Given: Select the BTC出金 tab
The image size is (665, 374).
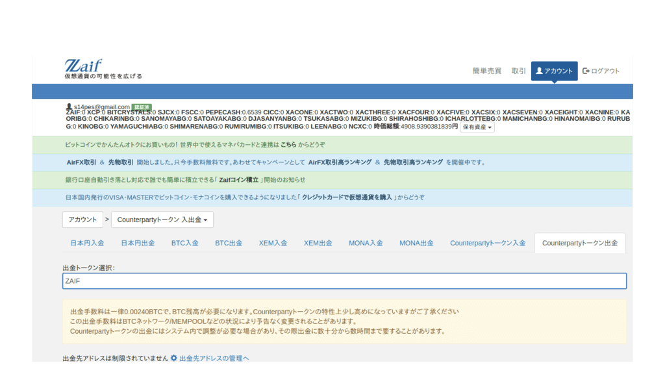Looking at the screenshot, I should (229, 243).
